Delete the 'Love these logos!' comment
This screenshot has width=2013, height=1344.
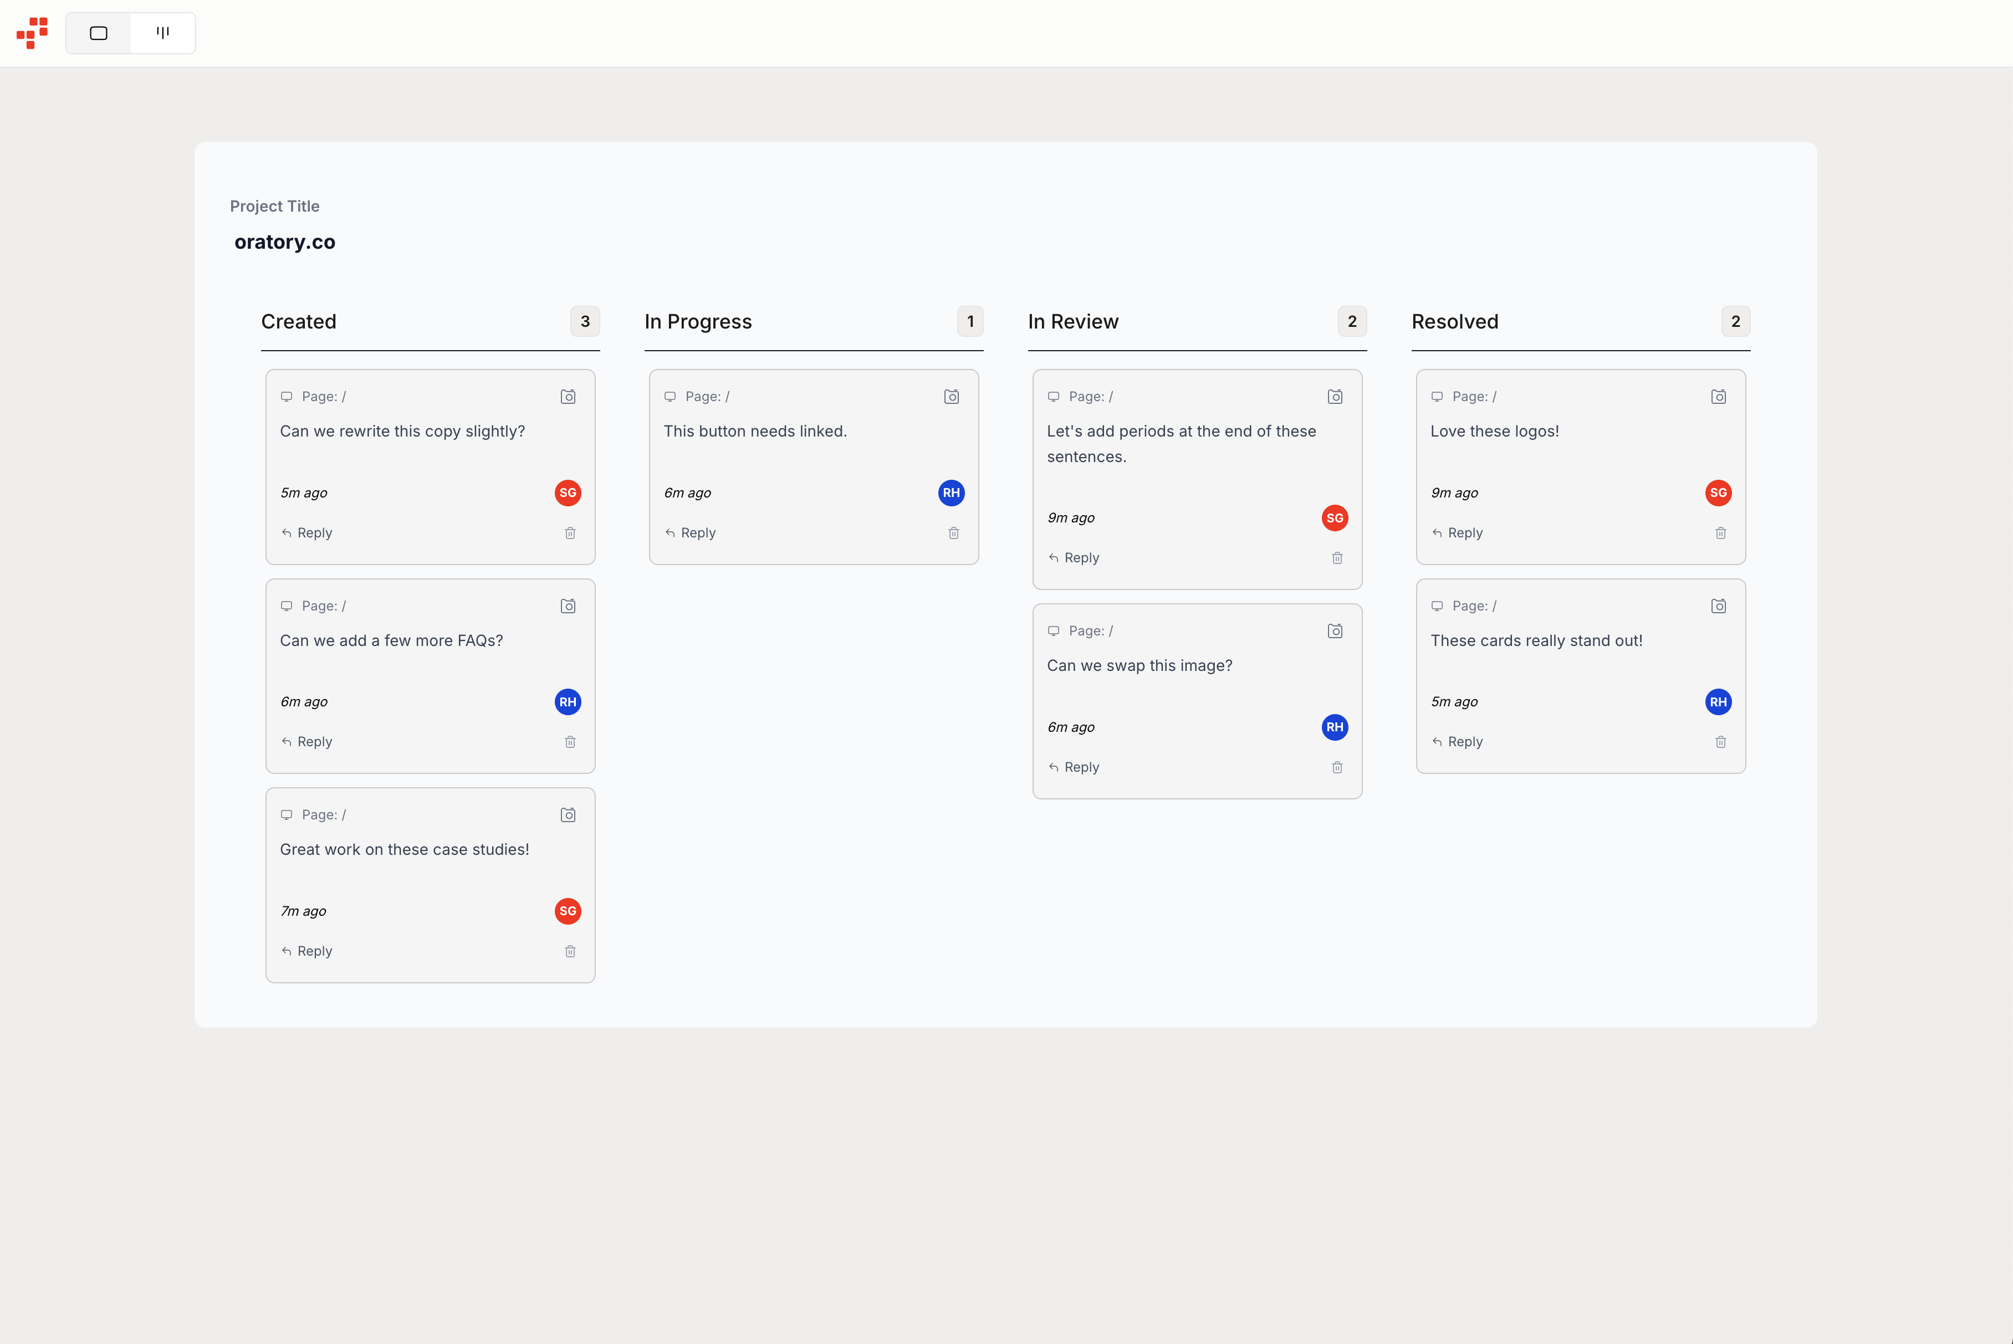[x=1720, y=533]
